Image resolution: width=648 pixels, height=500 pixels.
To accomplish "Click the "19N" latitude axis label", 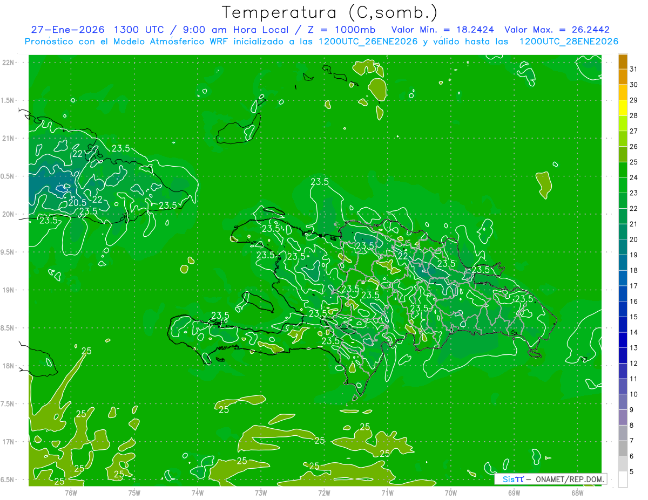I will click(x=9, y=290).
